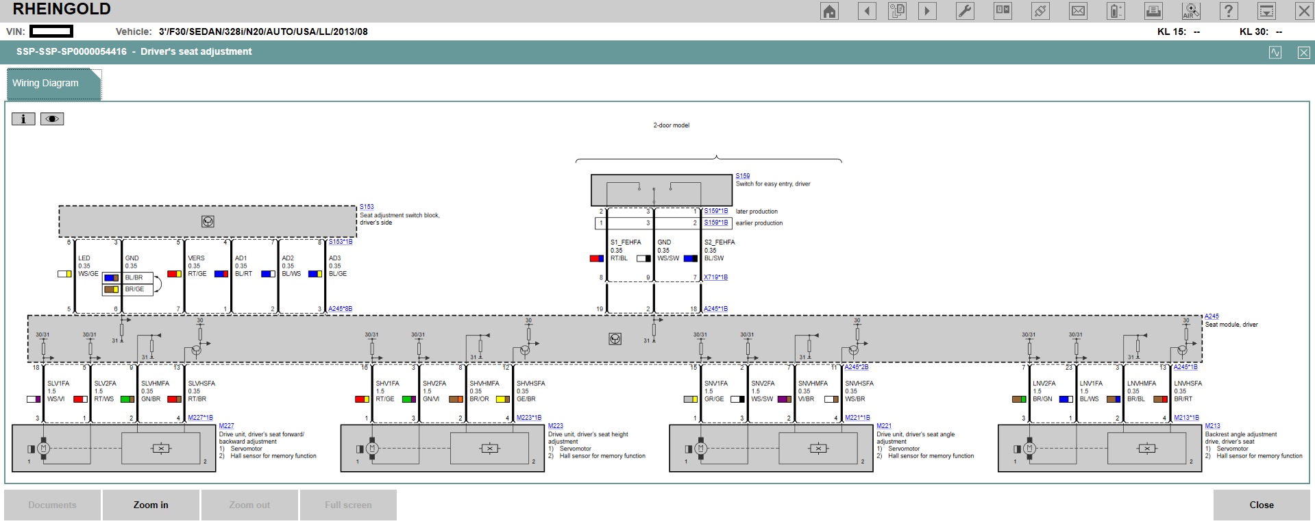Screen dimensions: 1315x528
Task: Click the SLV1FA signal label
Action: click(x=58, y=384)
